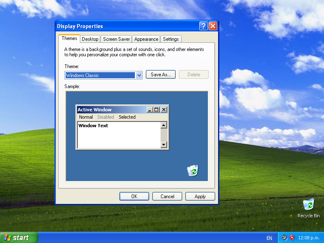
Task: Open the Start menu
Action: (x=19, y=238)
